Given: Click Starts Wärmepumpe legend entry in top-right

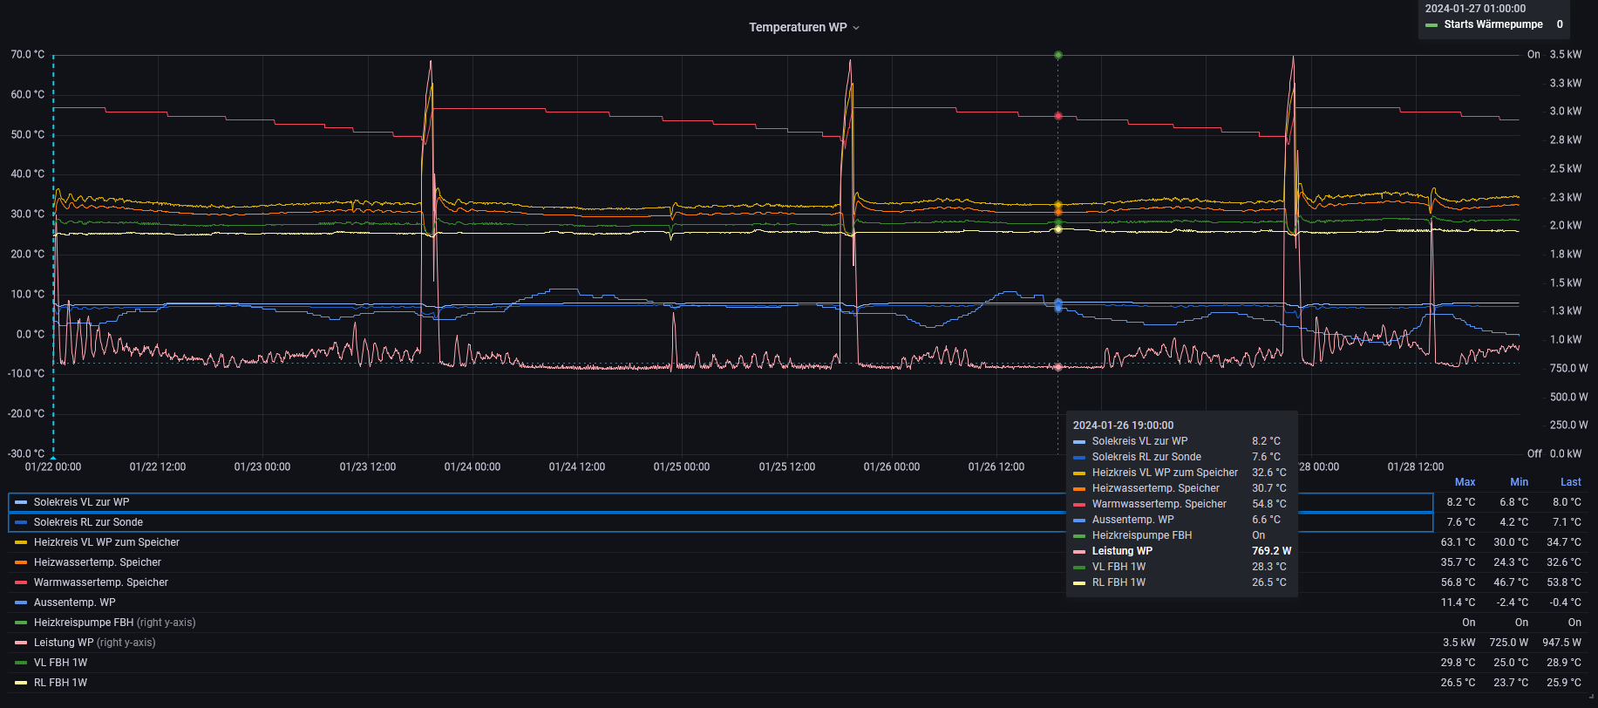Looking at the screenshot, I should tap(1493, 24).
